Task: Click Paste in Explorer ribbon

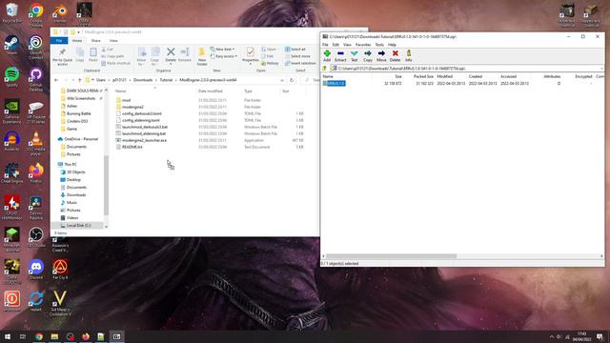Action: [x=93, y=55]
